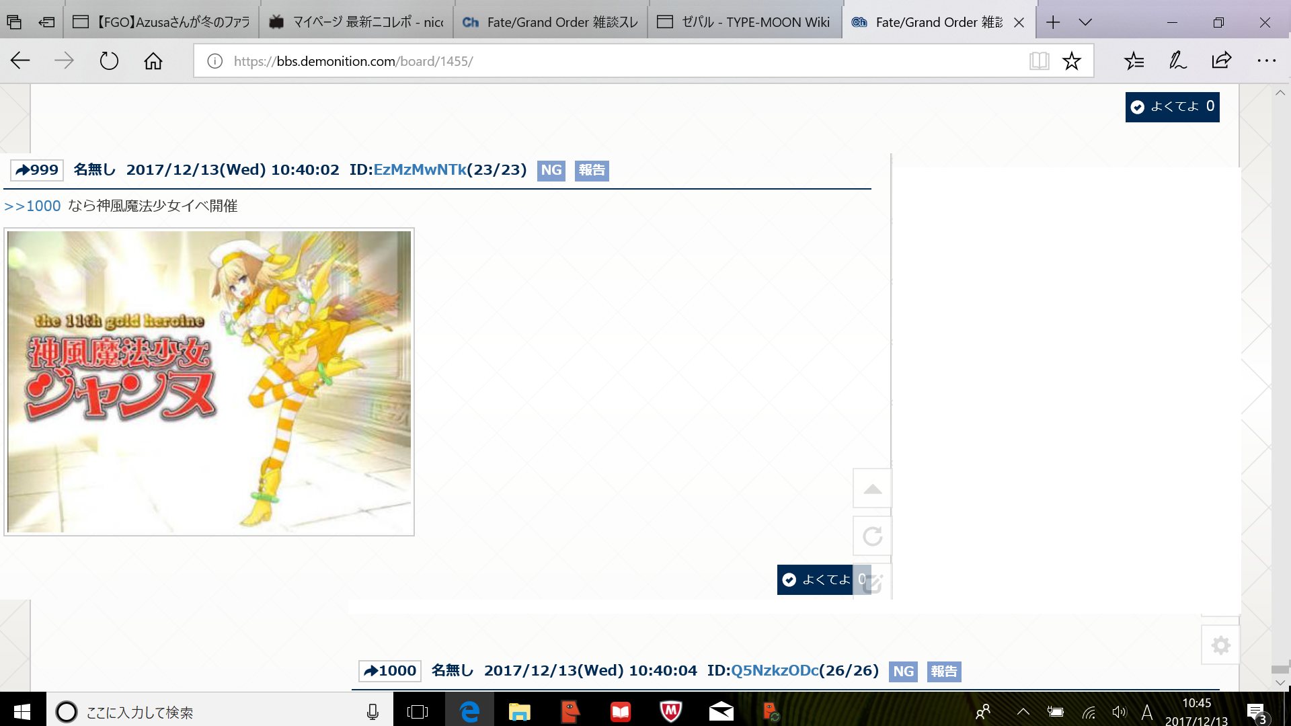Click the Share page icon

(x=1222, y=61)
